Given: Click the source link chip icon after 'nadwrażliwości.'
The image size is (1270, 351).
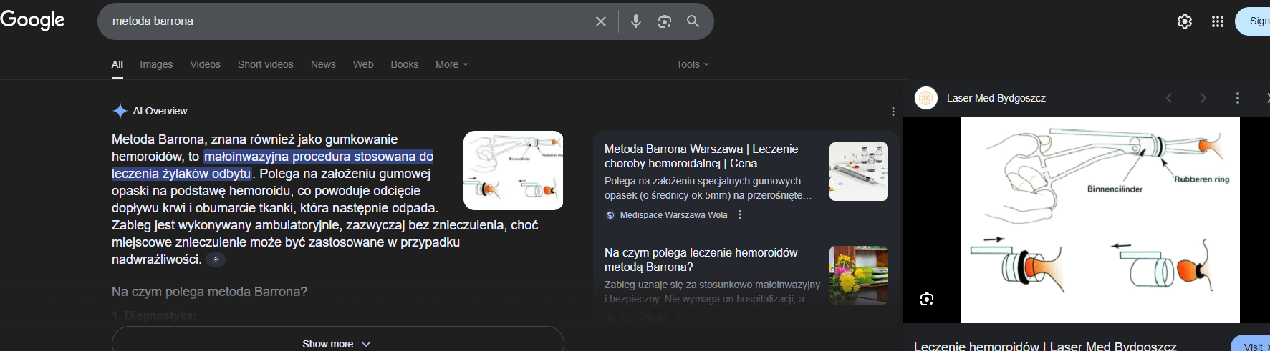Looking at the screenshot, I should pos(216,259).
